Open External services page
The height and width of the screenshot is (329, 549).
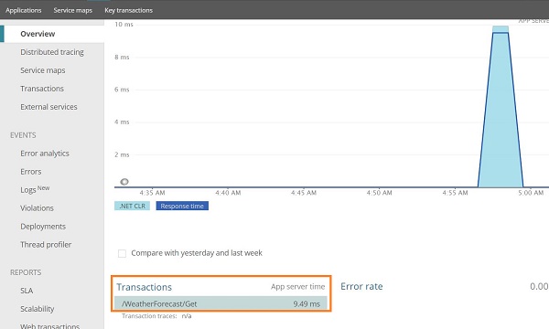(x=48, y=107)
